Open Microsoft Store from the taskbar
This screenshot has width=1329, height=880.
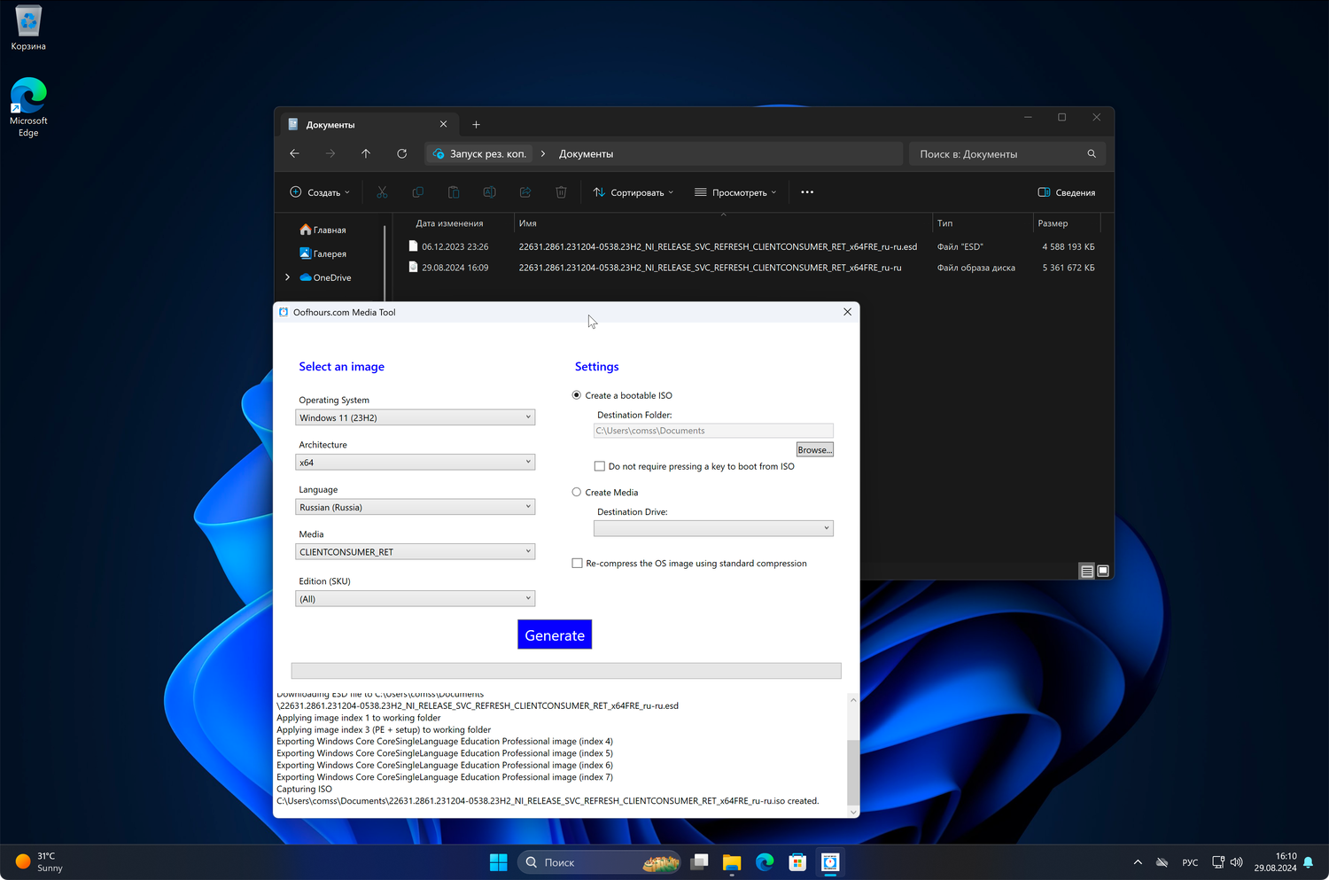(797, 862)
